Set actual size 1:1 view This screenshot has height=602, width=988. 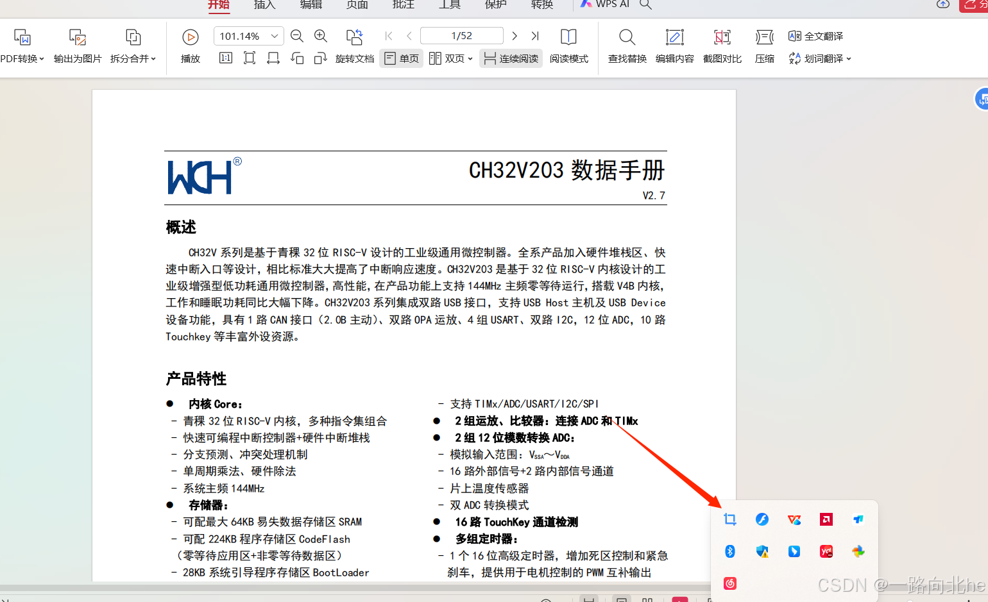226,58
